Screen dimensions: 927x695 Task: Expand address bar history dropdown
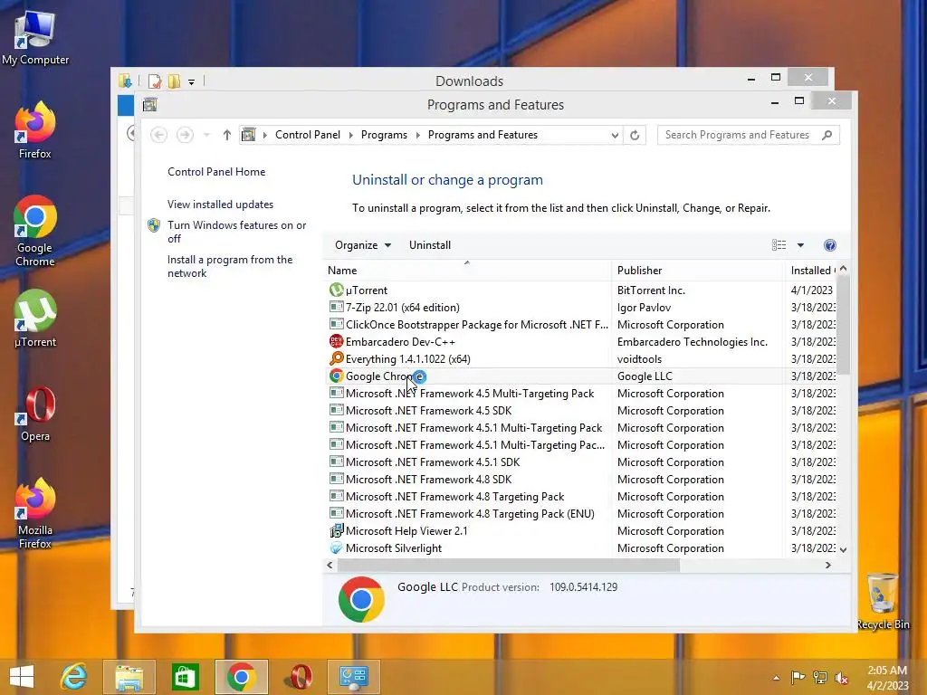[615, 136]
